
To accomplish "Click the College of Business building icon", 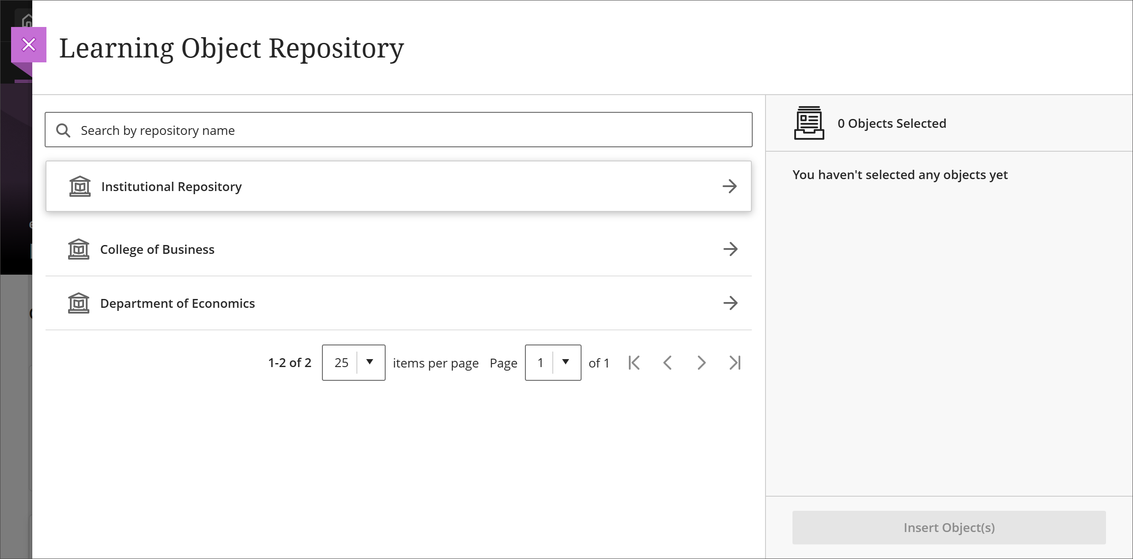I will 79,249.
